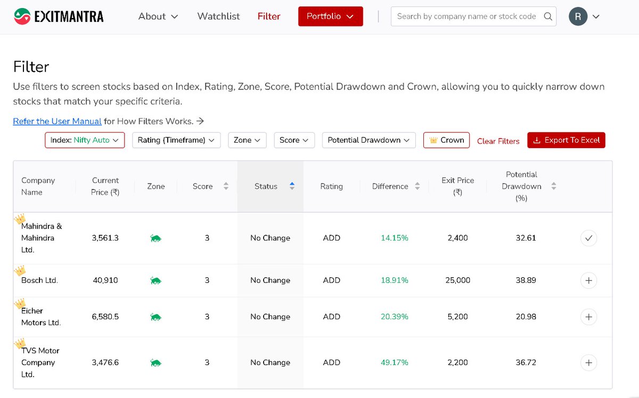The image size is (639, 398).
Task: Click Mahindra & Mahindra crown icon
Action: [x=20, y=219]
